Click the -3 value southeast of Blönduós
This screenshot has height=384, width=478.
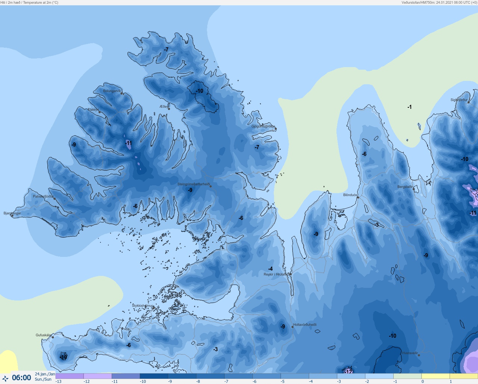tap(376, 225)
